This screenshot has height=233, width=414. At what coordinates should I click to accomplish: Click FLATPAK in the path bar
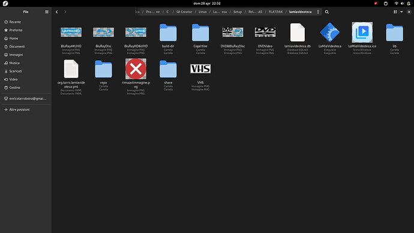coord(275,12)
